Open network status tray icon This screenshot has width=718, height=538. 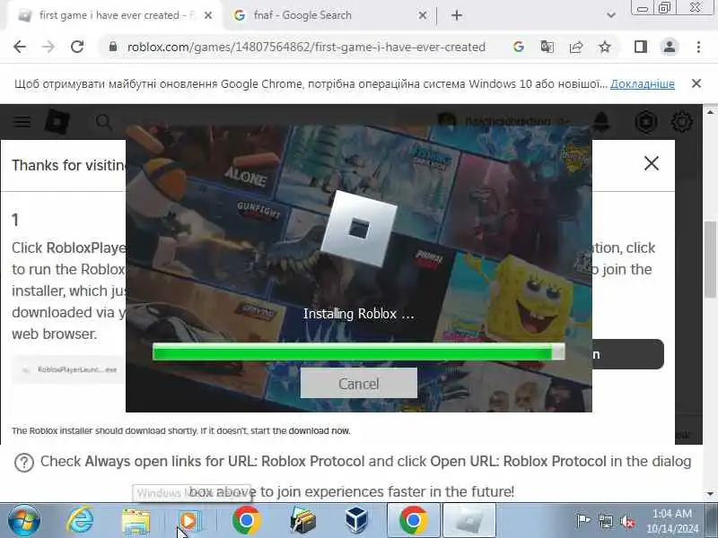pyautogui.click(x=605, y=521)
